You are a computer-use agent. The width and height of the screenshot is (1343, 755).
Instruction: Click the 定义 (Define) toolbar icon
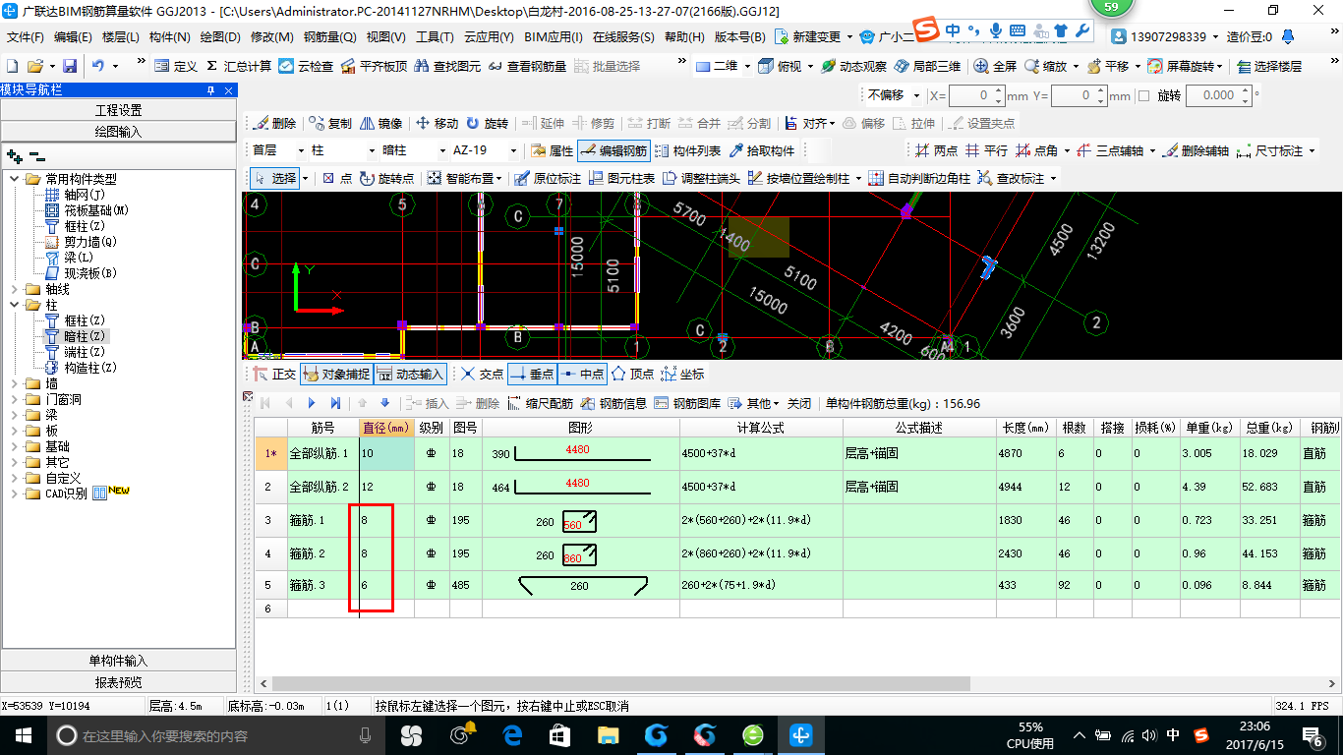coord(176,66)
